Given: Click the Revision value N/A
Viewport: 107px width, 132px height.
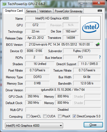Looking at the screenshot, I should (71, 25).
